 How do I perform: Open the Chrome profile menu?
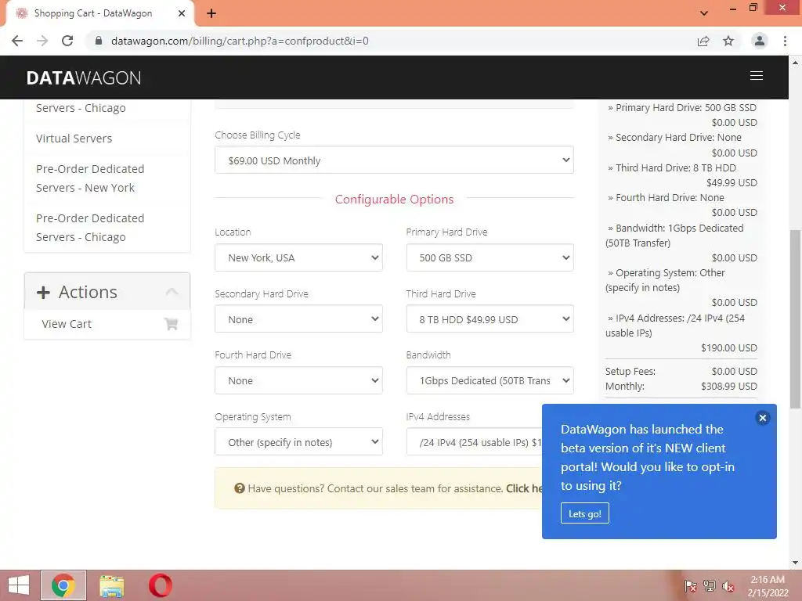coord(760,41)
